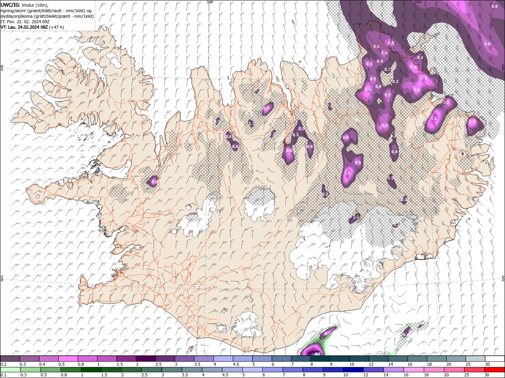Pick the light gray 25 snow legend swatch
The image size is (505, 378).
(475, 359)
